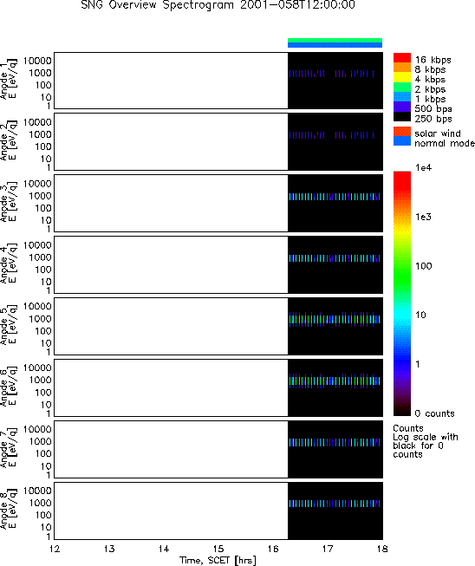Click the Anode 7 spectrogram panel
Viewport: 475px width, 566px height.
[x=218, y=449]
